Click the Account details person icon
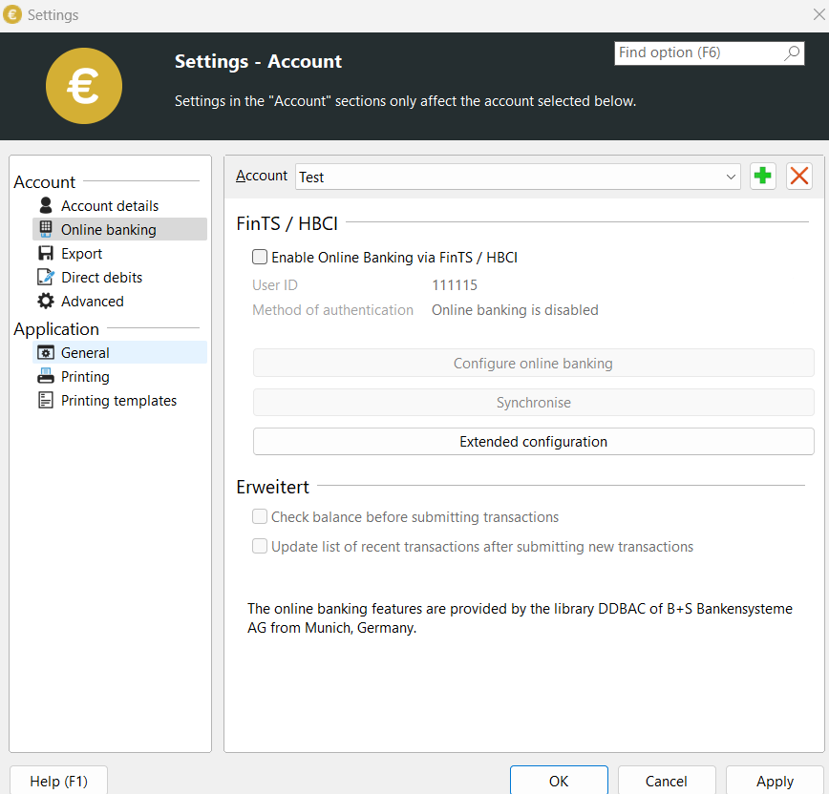The height and width of the screenshot is (794, 829). 46,205
